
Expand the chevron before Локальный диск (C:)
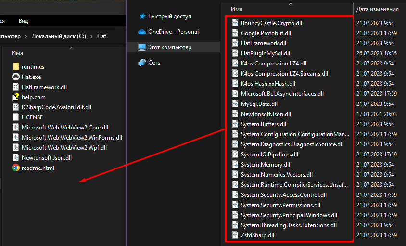(27, 36)
